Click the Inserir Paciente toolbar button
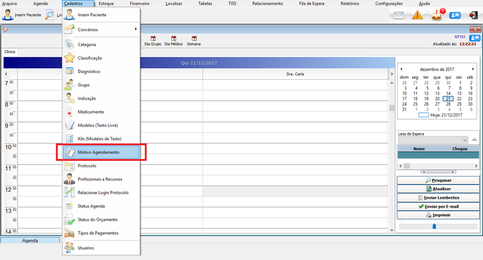 (x=23, y=15)
